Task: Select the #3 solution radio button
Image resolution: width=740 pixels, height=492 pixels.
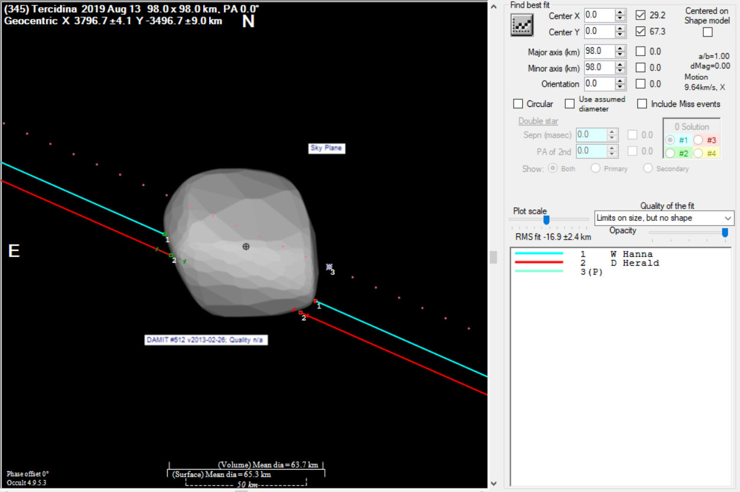Action: click(x=698, y=140)
